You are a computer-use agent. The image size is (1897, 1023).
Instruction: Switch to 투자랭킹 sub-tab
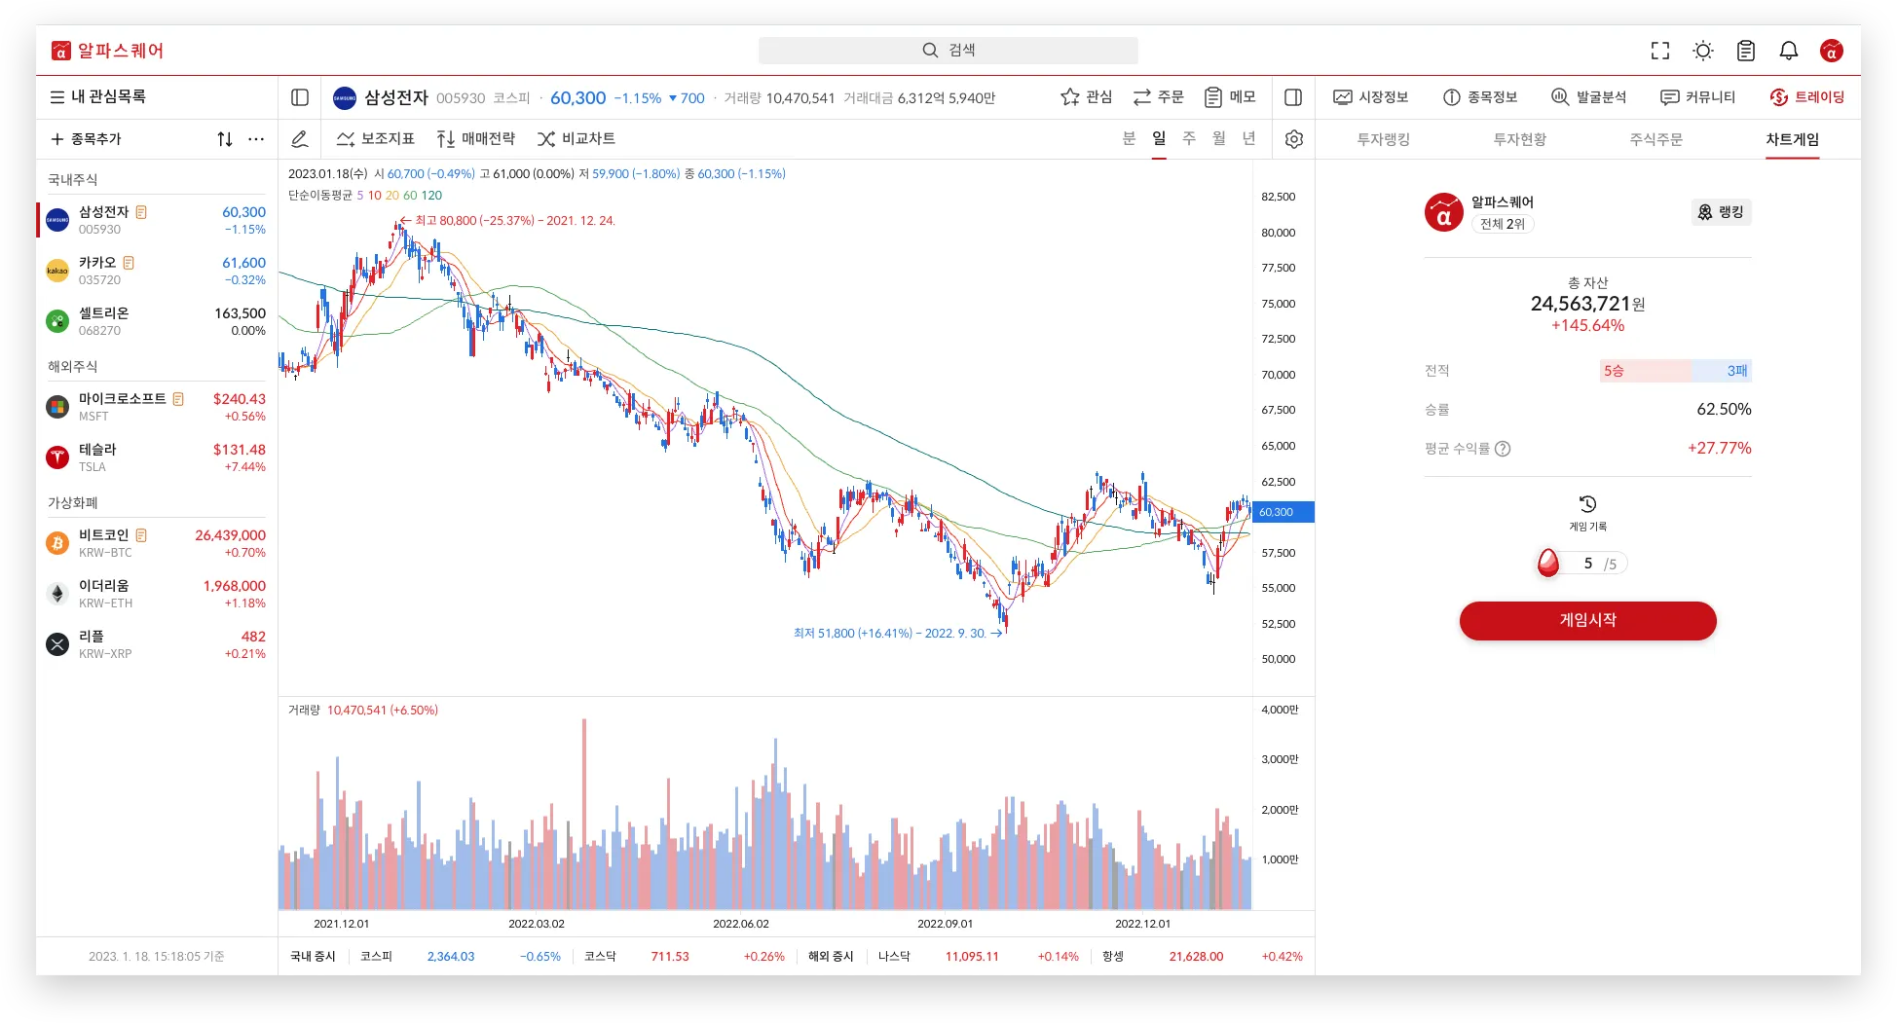(1384, 139)
